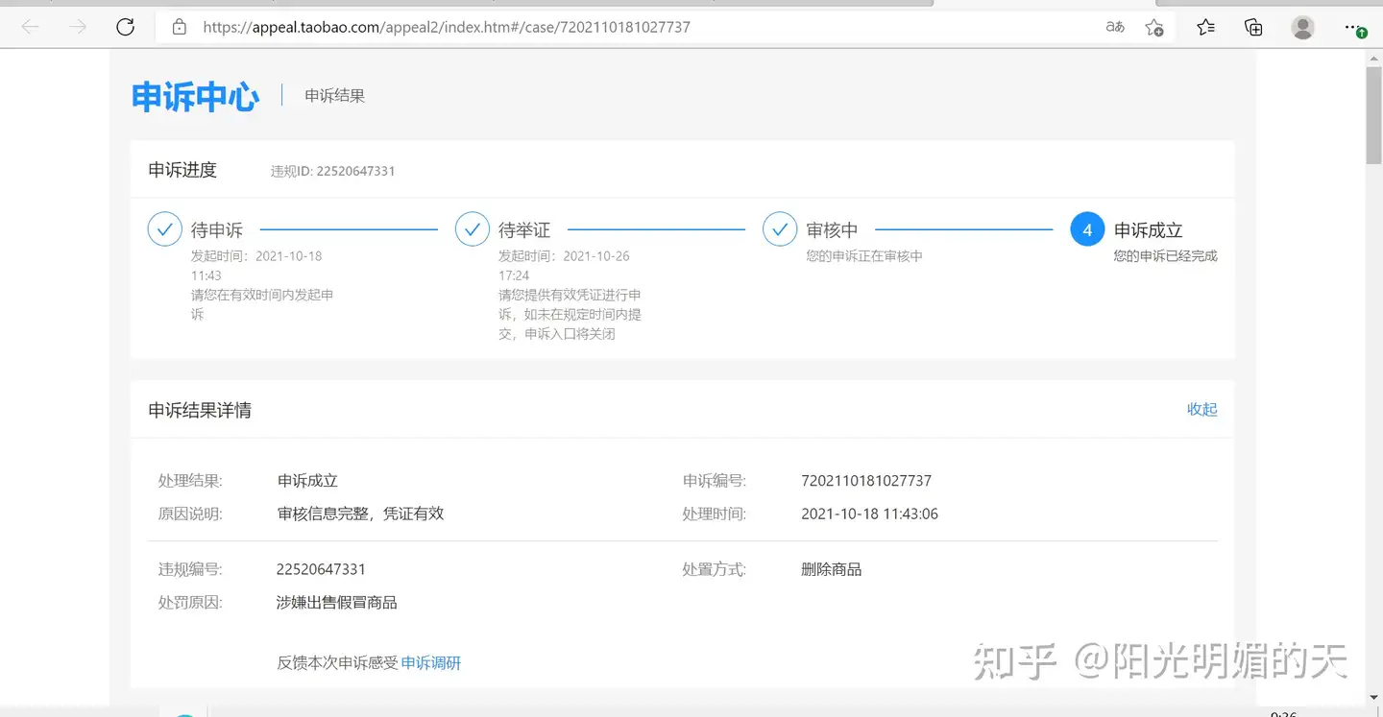Click the 申诉结果 subtitle
This screenshot has width=1383, height=717.
tap(335, 96)
